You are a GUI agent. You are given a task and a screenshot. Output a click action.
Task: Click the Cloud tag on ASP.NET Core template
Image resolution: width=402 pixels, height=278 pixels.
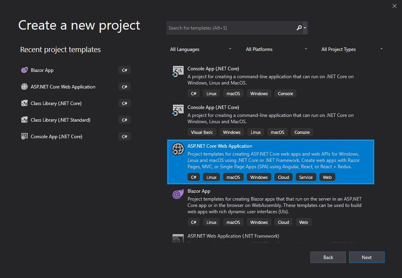pos(283,177)
